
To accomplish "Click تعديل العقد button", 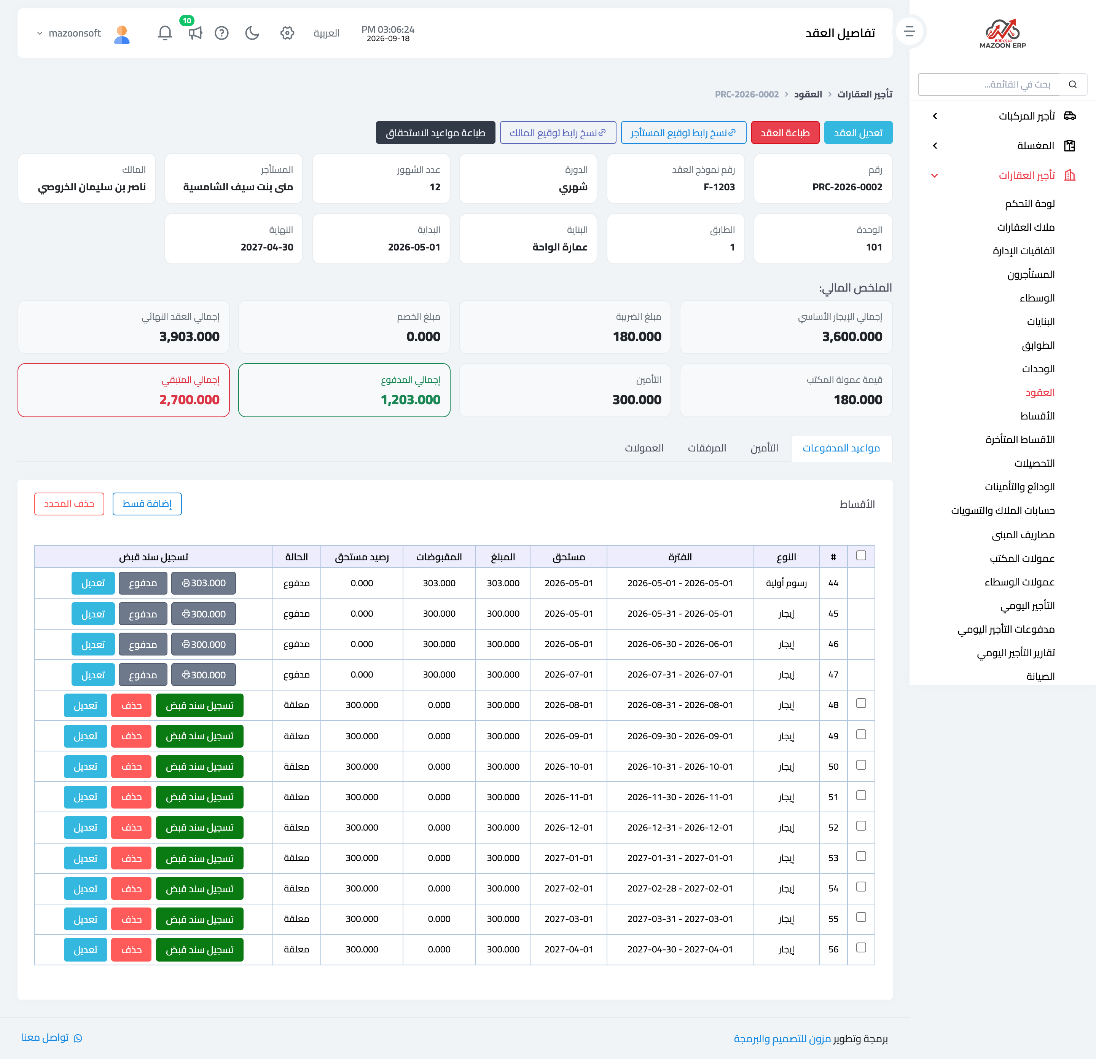I will 858,132.
